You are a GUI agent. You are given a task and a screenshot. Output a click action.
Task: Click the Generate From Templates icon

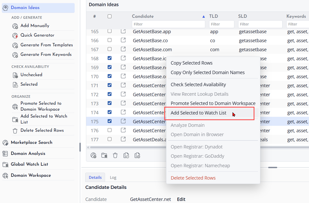15,45
